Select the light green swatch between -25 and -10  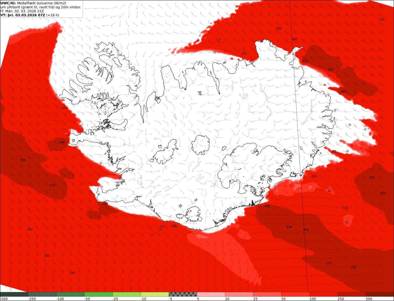pos(127,294)
